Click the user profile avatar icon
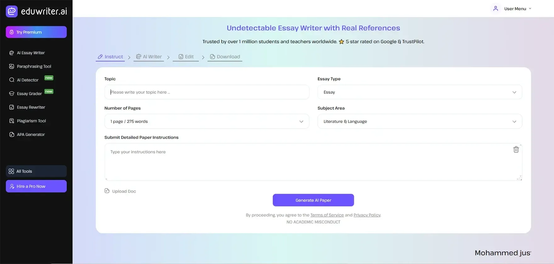The height and width of the screenshot is (264, 554). [495, 8]
